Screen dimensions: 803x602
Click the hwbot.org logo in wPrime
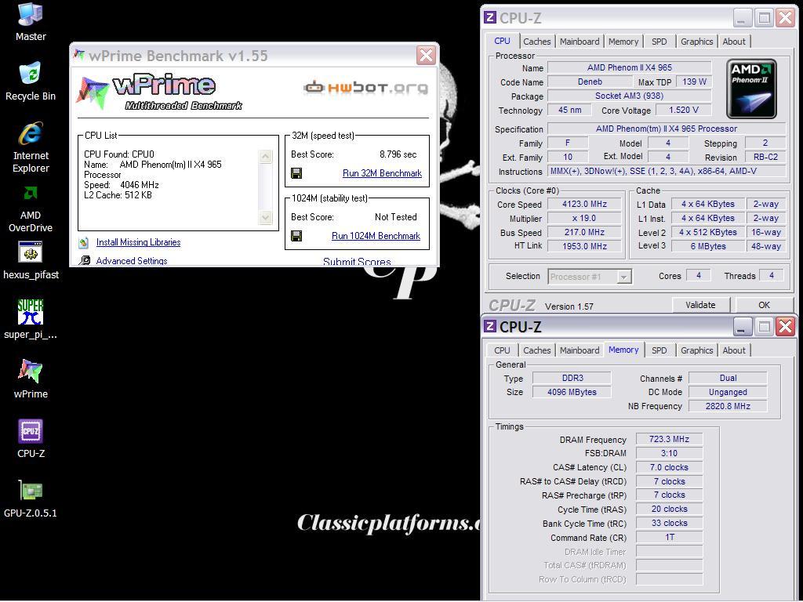(x=365, y=88)
